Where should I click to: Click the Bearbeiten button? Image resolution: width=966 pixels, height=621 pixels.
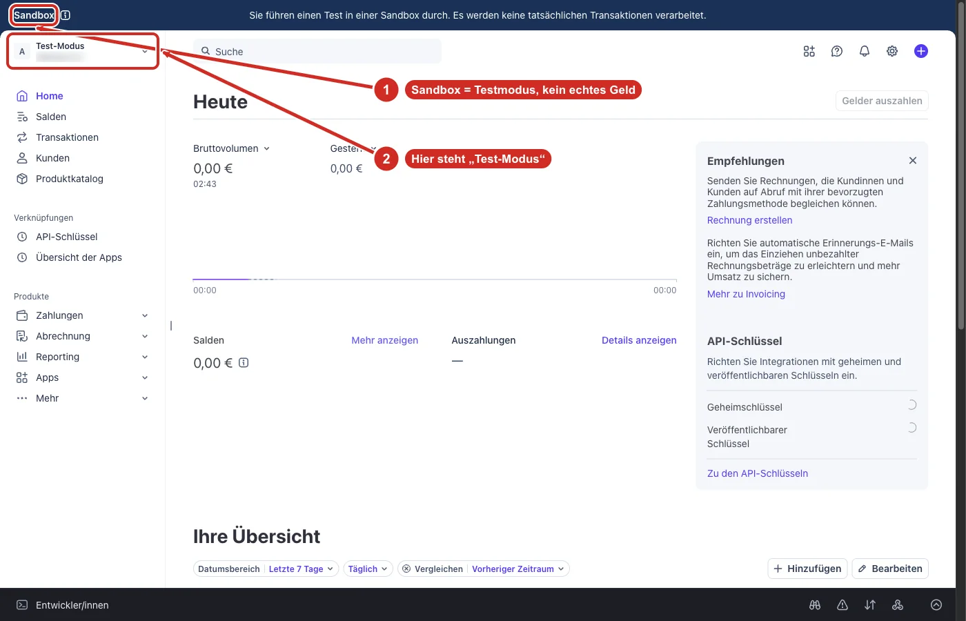point(890,569)
